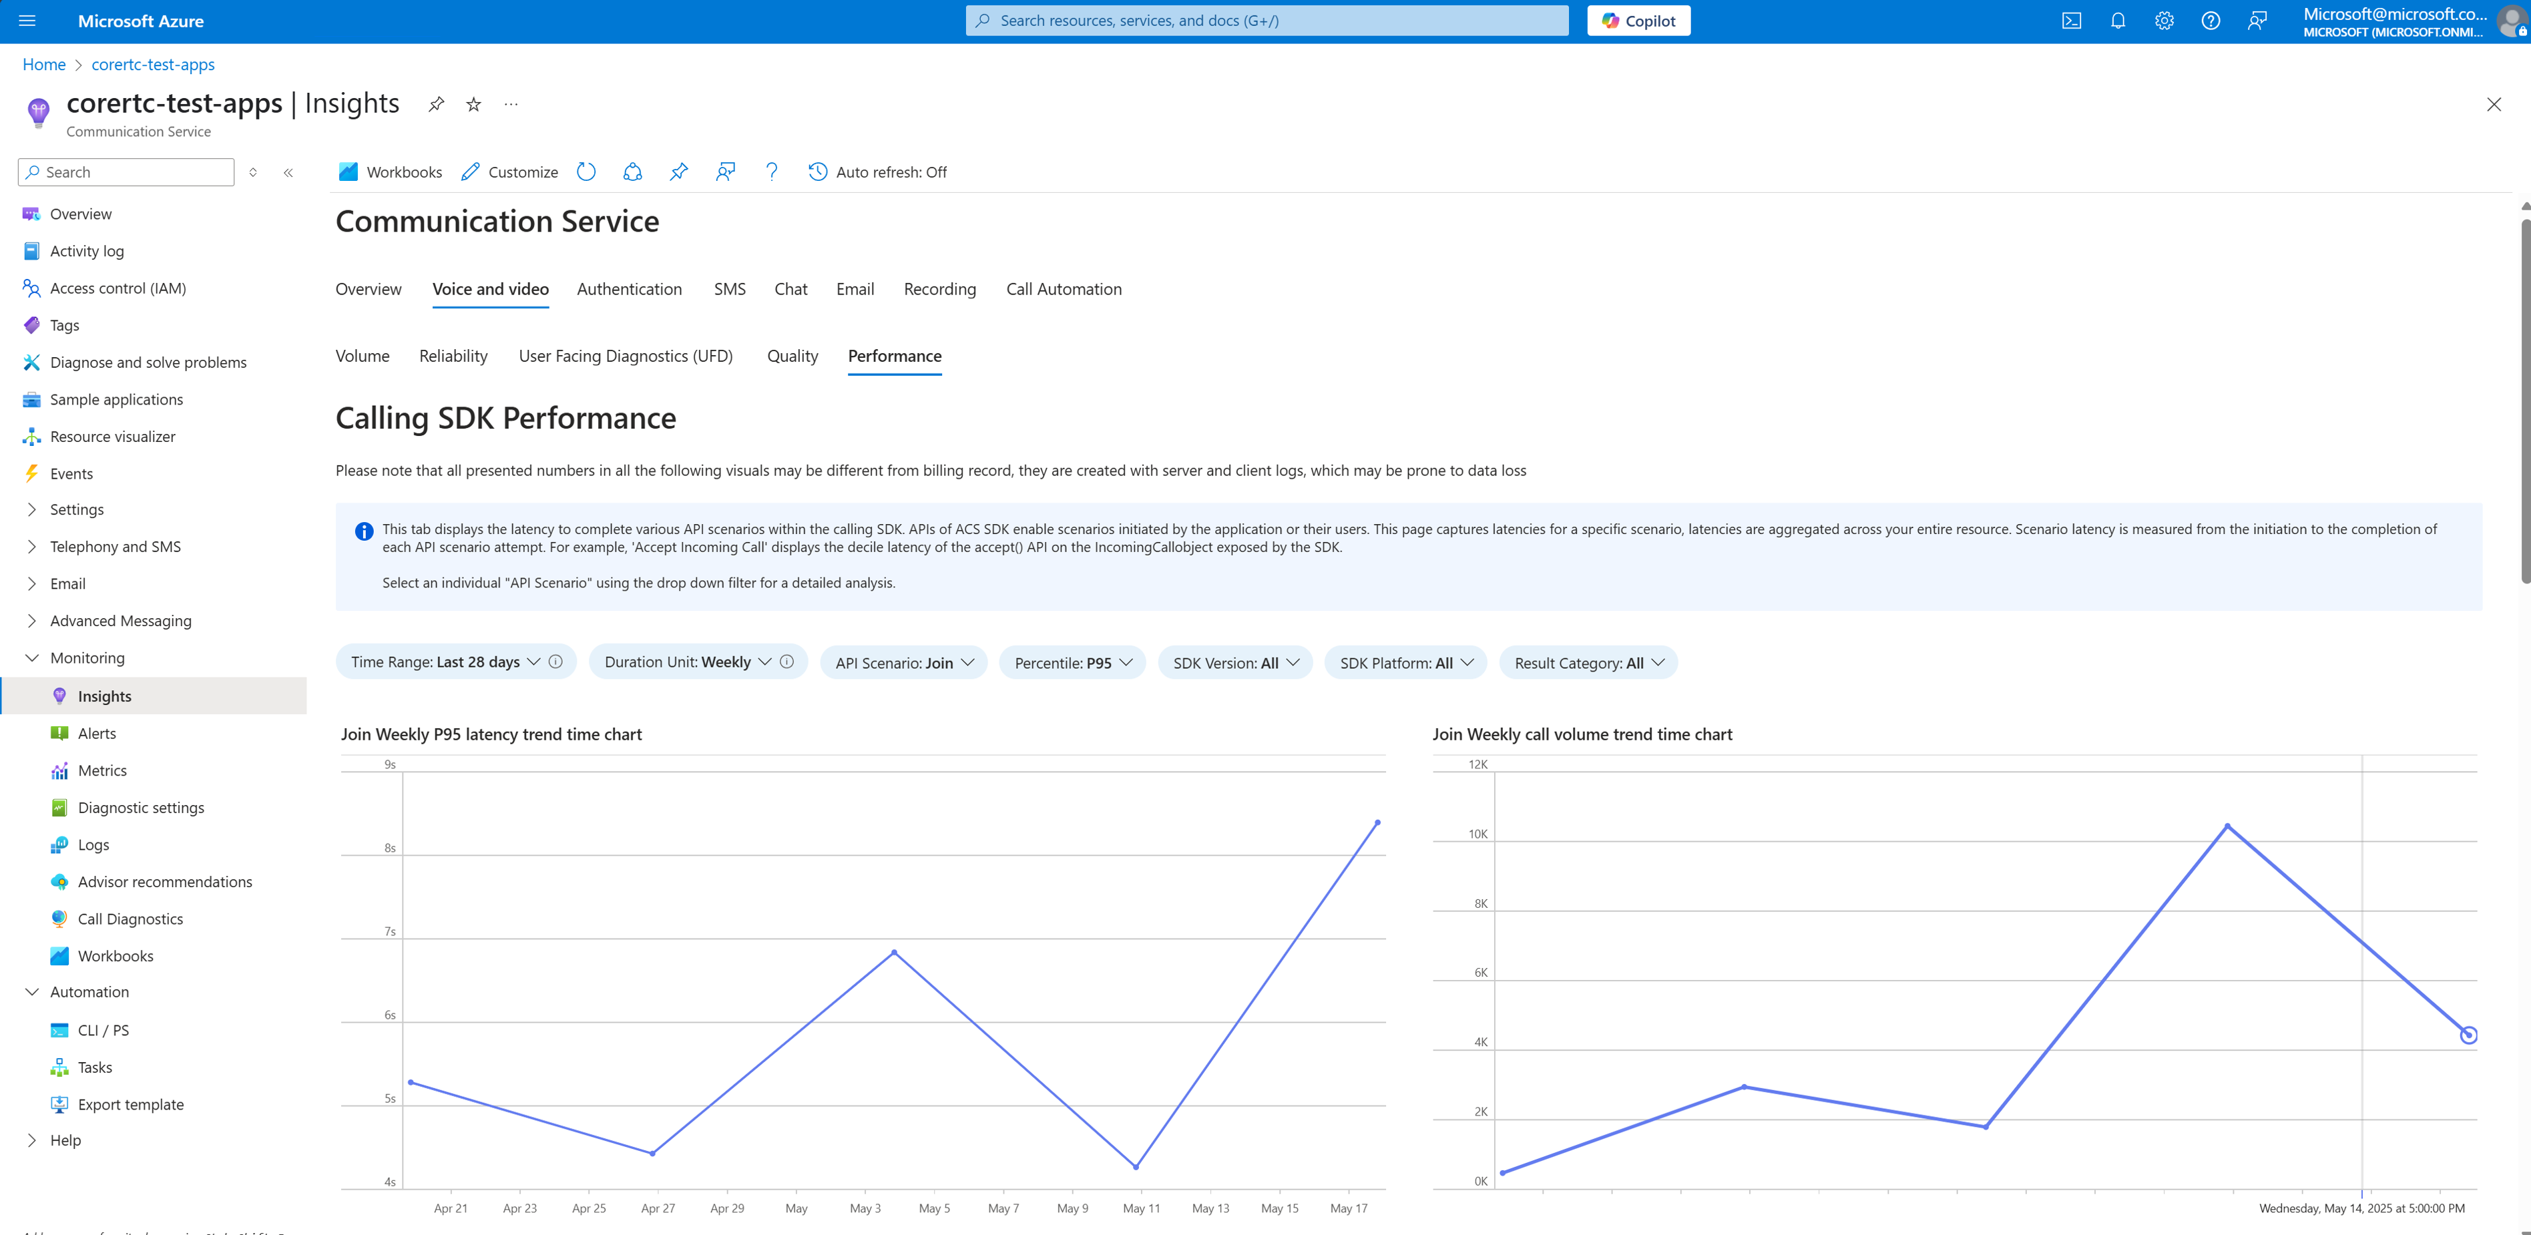Switch to the Authentication tab
The image size is (2531, 1235).
click(629, 289)
